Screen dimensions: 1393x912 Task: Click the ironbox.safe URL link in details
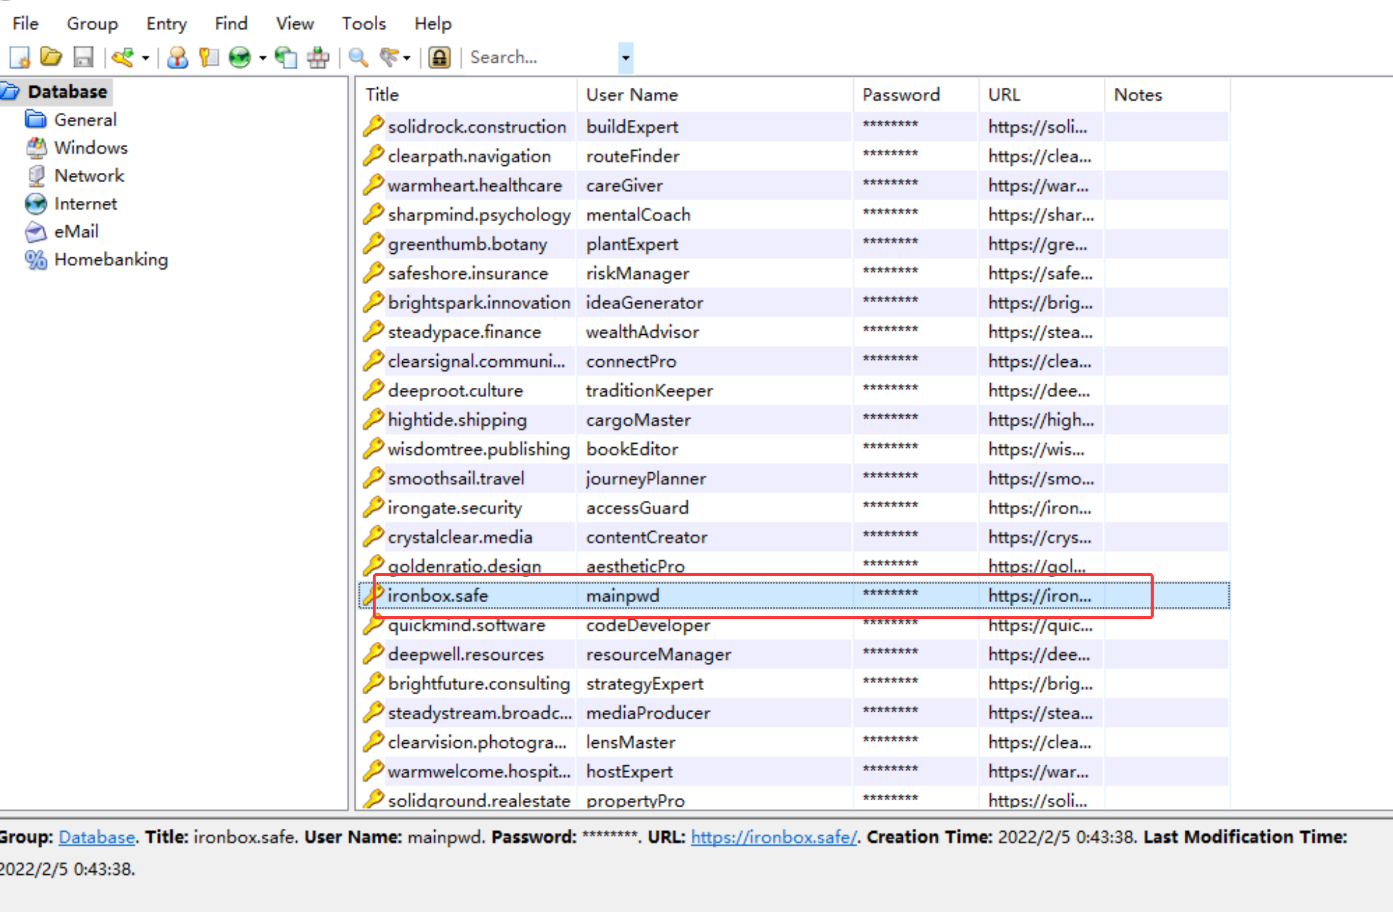pos(773,837)
